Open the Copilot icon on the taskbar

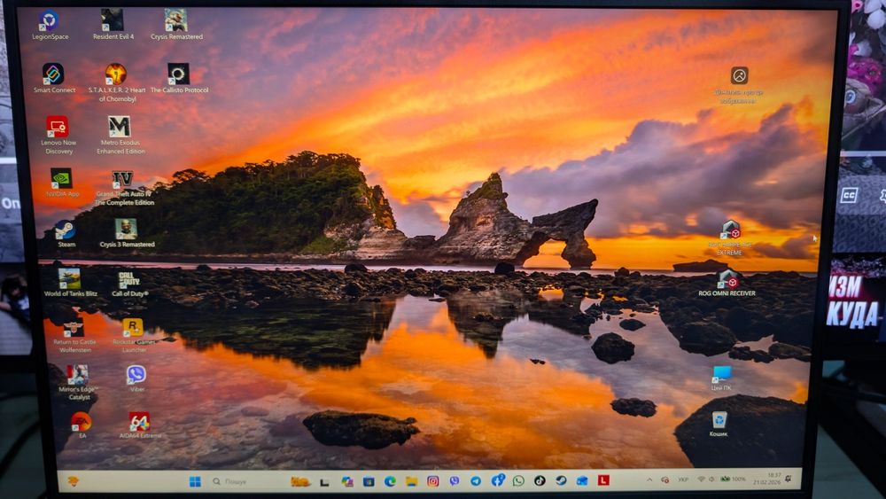click(347, 481)
